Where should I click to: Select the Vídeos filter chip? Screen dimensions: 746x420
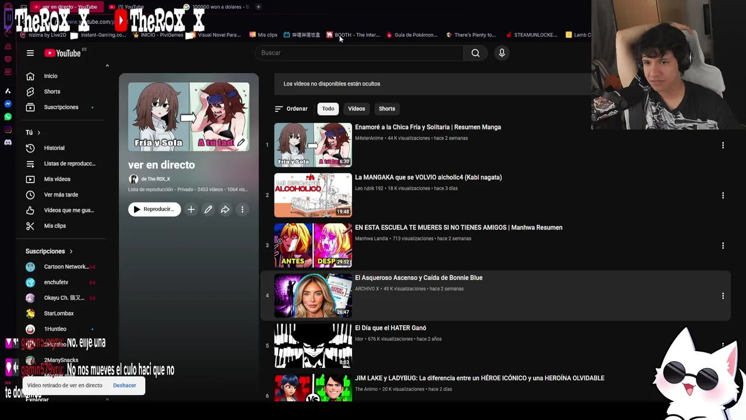tap(357, 108)
